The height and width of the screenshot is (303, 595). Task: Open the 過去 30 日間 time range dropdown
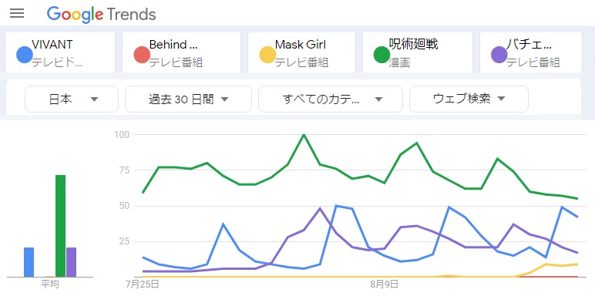pos(188,99)
